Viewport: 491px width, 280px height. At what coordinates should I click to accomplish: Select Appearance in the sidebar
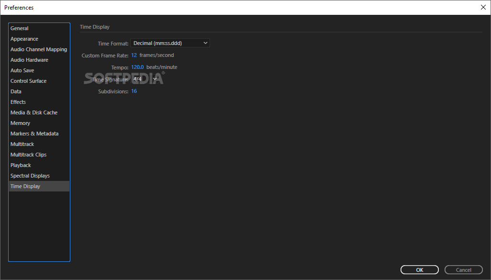coord(39,39)
